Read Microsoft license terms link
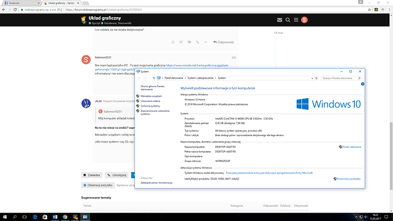Screen dimensions: 393x221 [269, 173]
